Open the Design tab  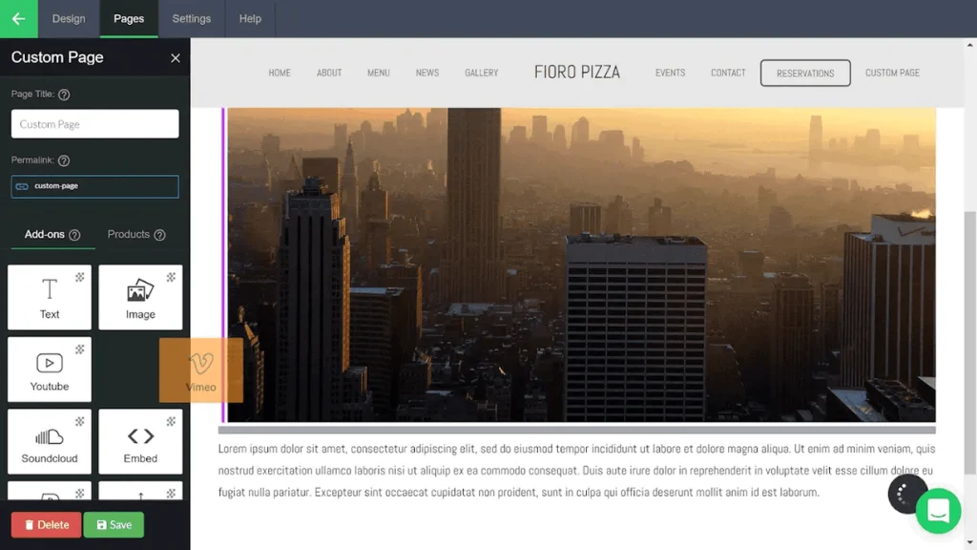pyautogui.click(x=69, y=19)
